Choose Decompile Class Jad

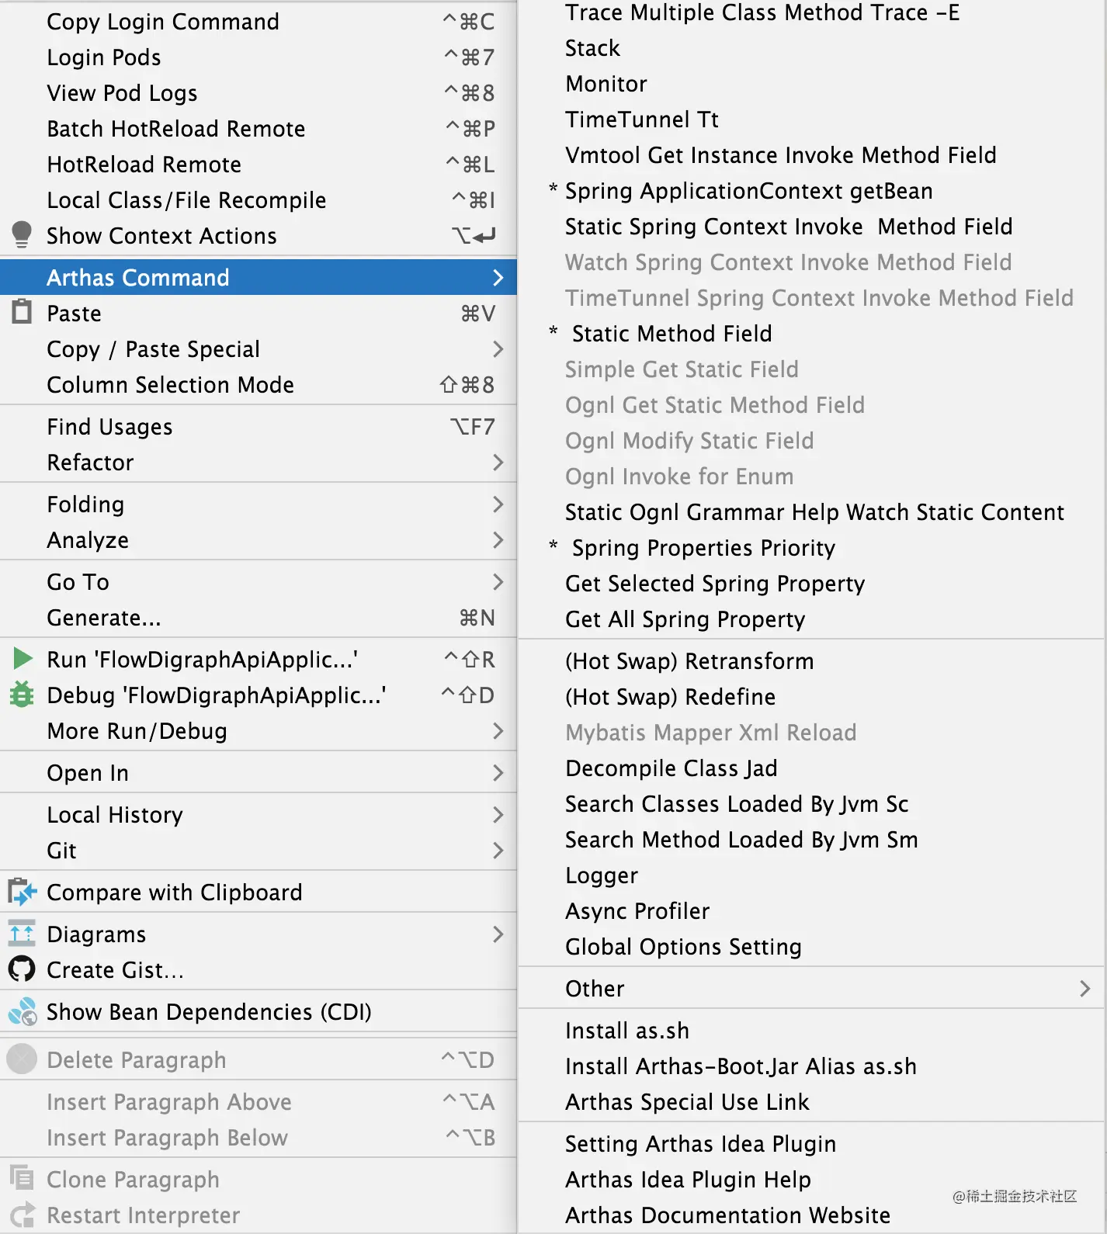point(811,768)
